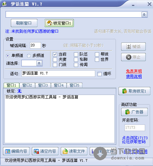Image resolution: width=153 pixels, height=166 pixels.
Task: Click the 清空内容 button
Action: [x=45, y=151]
